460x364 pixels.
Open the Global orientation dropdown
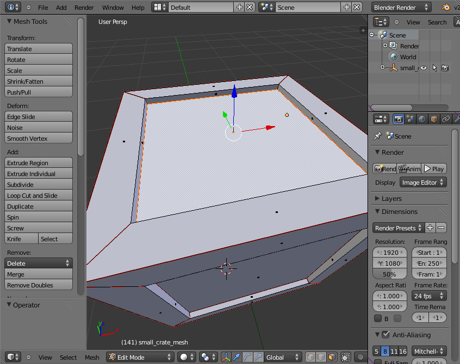pyautogui.click(x=283, y=357)
